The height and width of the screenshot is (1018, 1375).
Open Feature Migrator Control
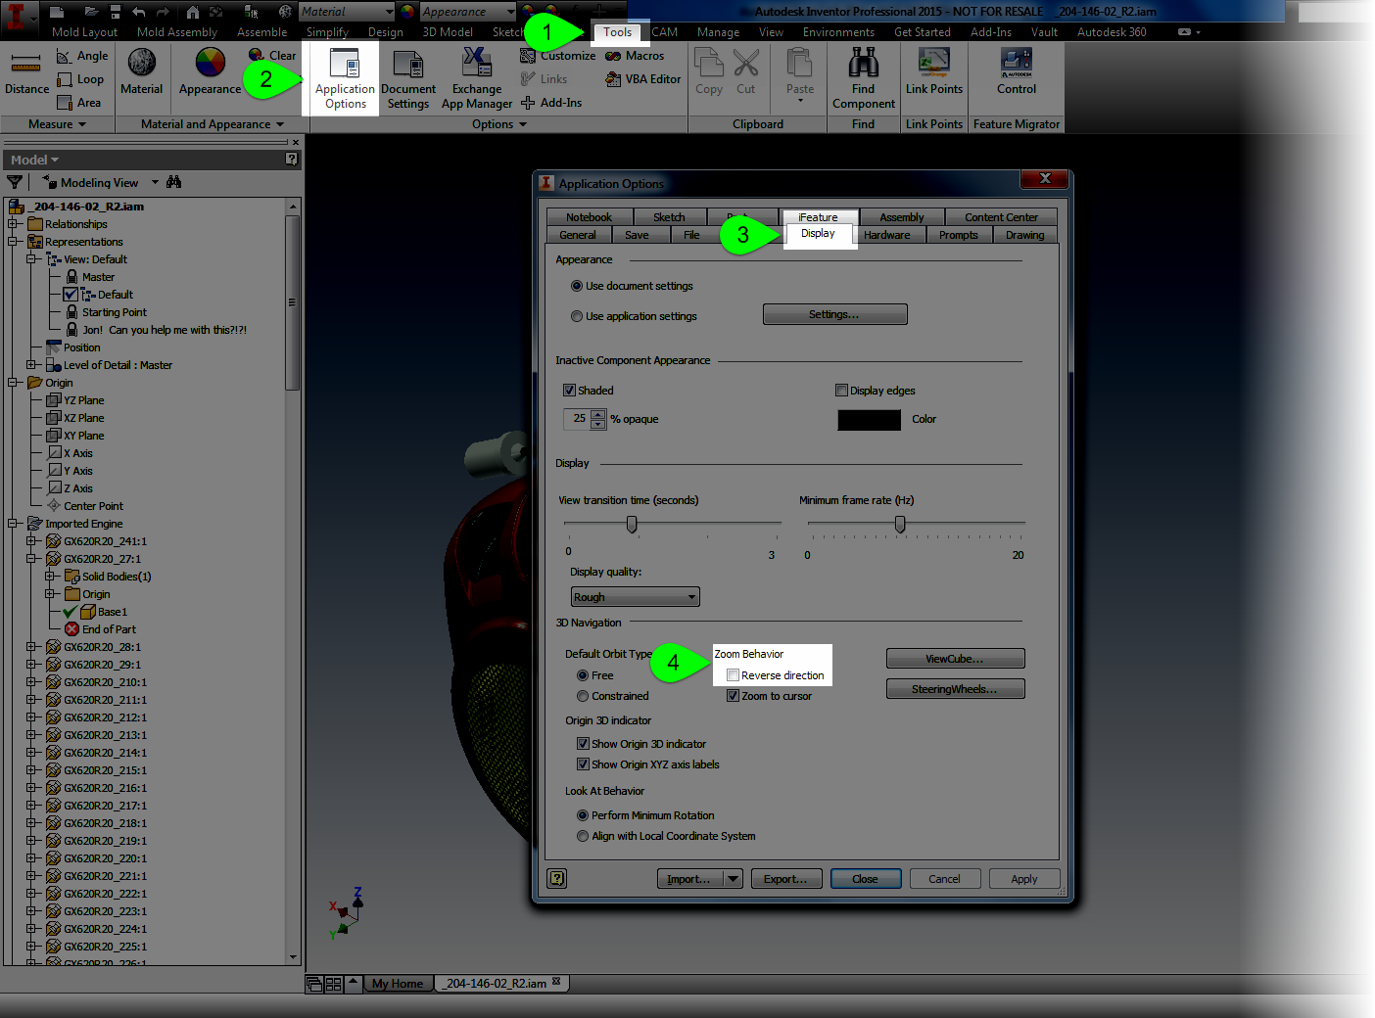[1017, 71]
